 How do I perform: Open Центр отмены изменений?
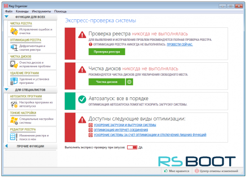(219, 171)
